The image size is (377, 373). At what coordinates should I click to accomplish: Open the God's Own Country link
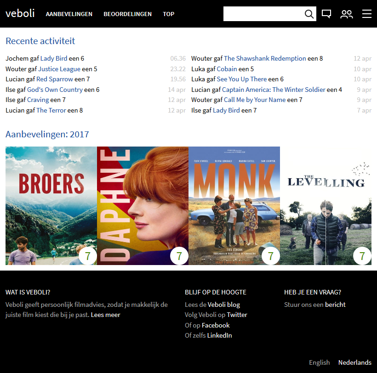click(55, 90)
